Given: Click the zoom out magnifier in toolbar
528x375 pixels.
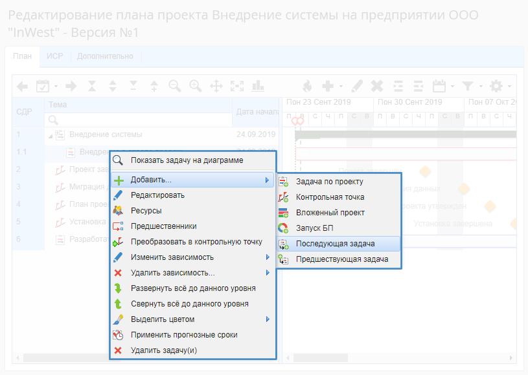Looking at the screenshot, I should [174, 85].
